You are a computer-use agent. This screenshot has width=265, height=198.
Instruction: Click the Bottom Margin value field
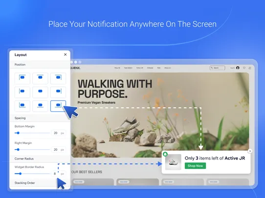click(58, 133)
